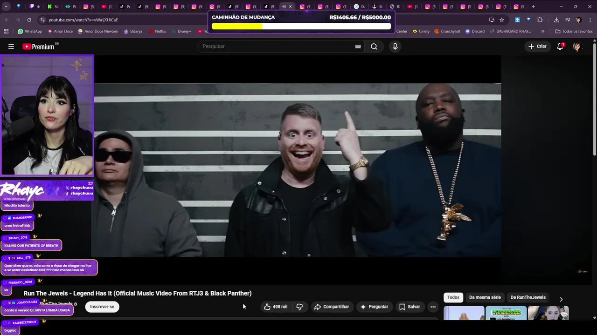This screenshot has width=597, height=335.
Task: Open Chrome apps grid in bookmarks bar
Action: [6, 31]
